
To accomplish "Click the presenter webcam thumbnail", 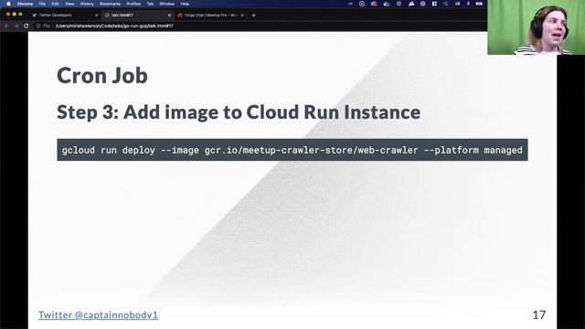I will [x=537, y=27].
